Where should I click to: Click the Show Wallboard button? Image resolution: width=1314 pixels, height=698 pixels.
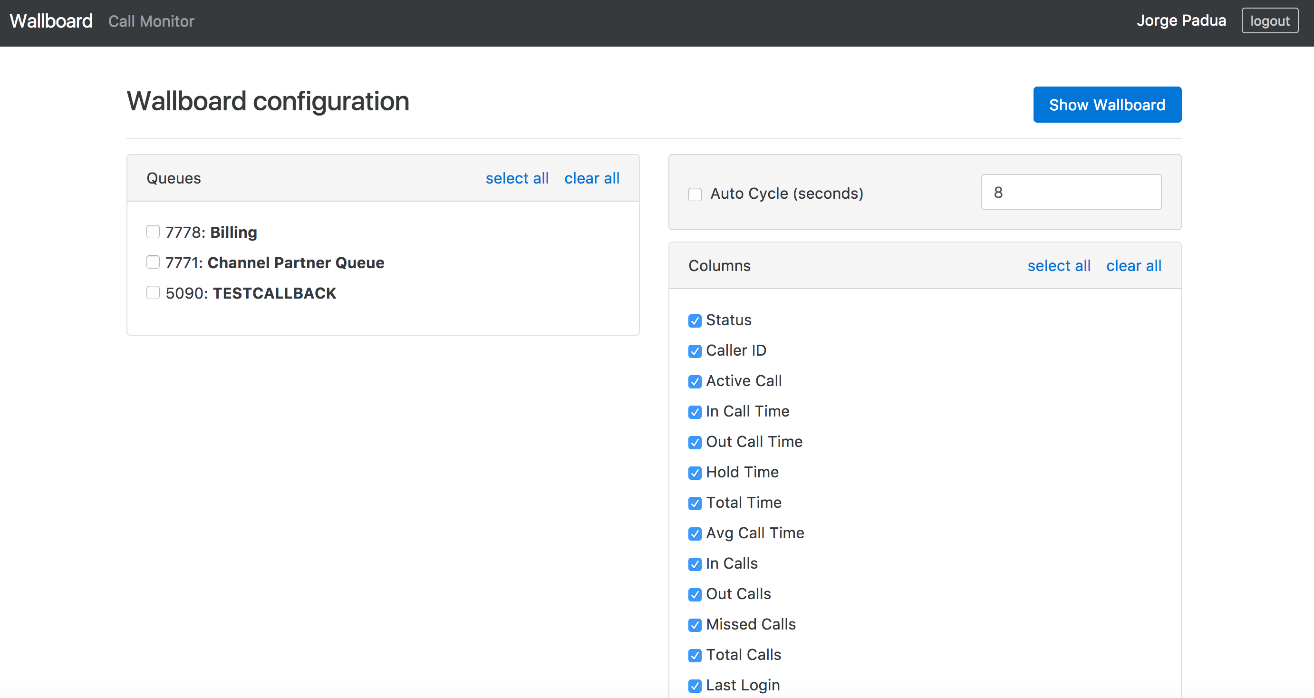point(1107,104)
